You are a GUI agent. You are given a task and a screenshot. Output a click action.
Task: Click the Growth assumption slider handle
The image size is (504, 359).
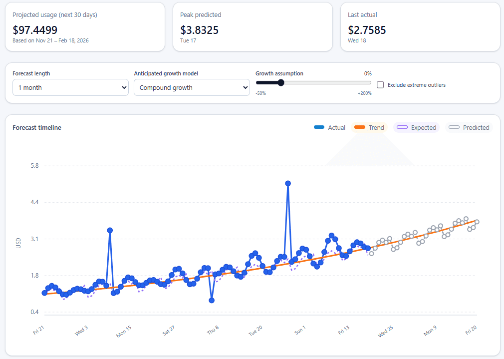tap(280, 83)
